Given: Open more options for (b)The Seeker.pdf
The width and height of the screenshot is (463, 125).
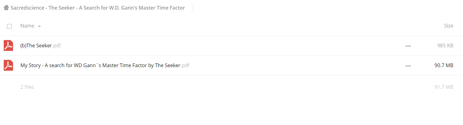Looking at the screenshot, I should (408, 46).
